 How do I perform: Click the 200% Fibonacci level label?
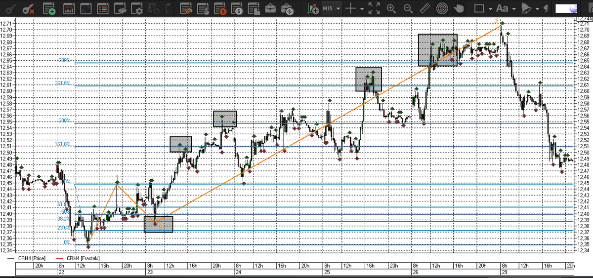click(x=65, y=120)
